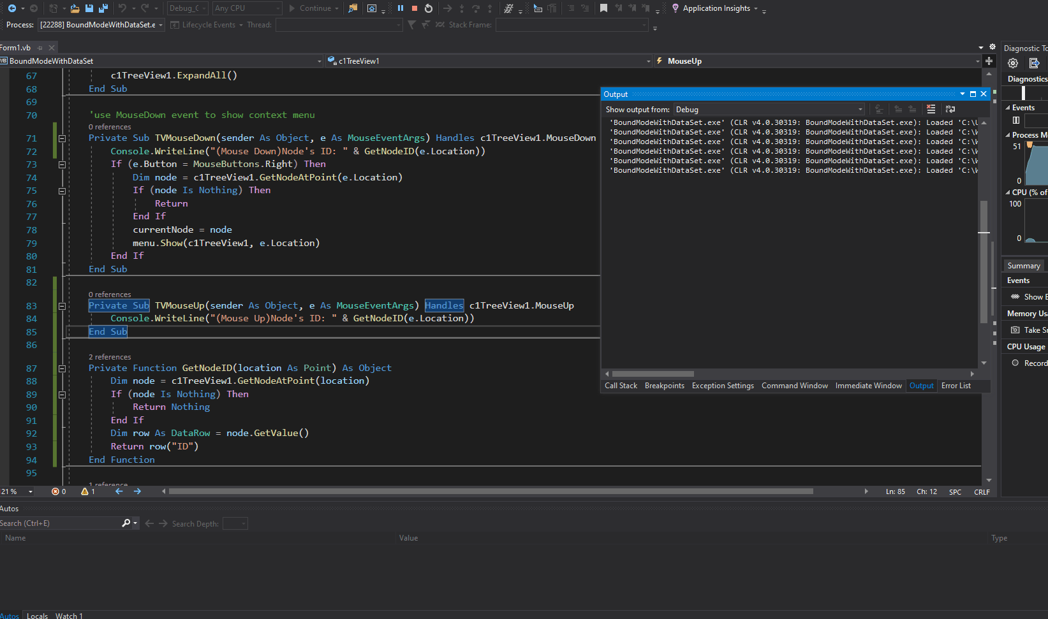Collapse the If e.Button block outline

(x=62, y=164)
